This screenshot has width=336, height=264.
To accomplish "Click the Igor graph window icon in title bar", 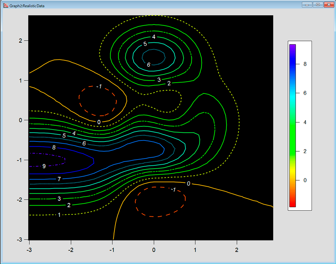I will point(6,6).
